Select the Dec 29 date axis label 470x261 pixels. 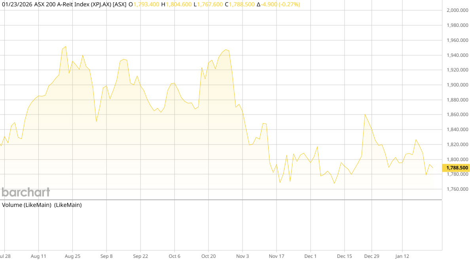[x=371, y=256]
